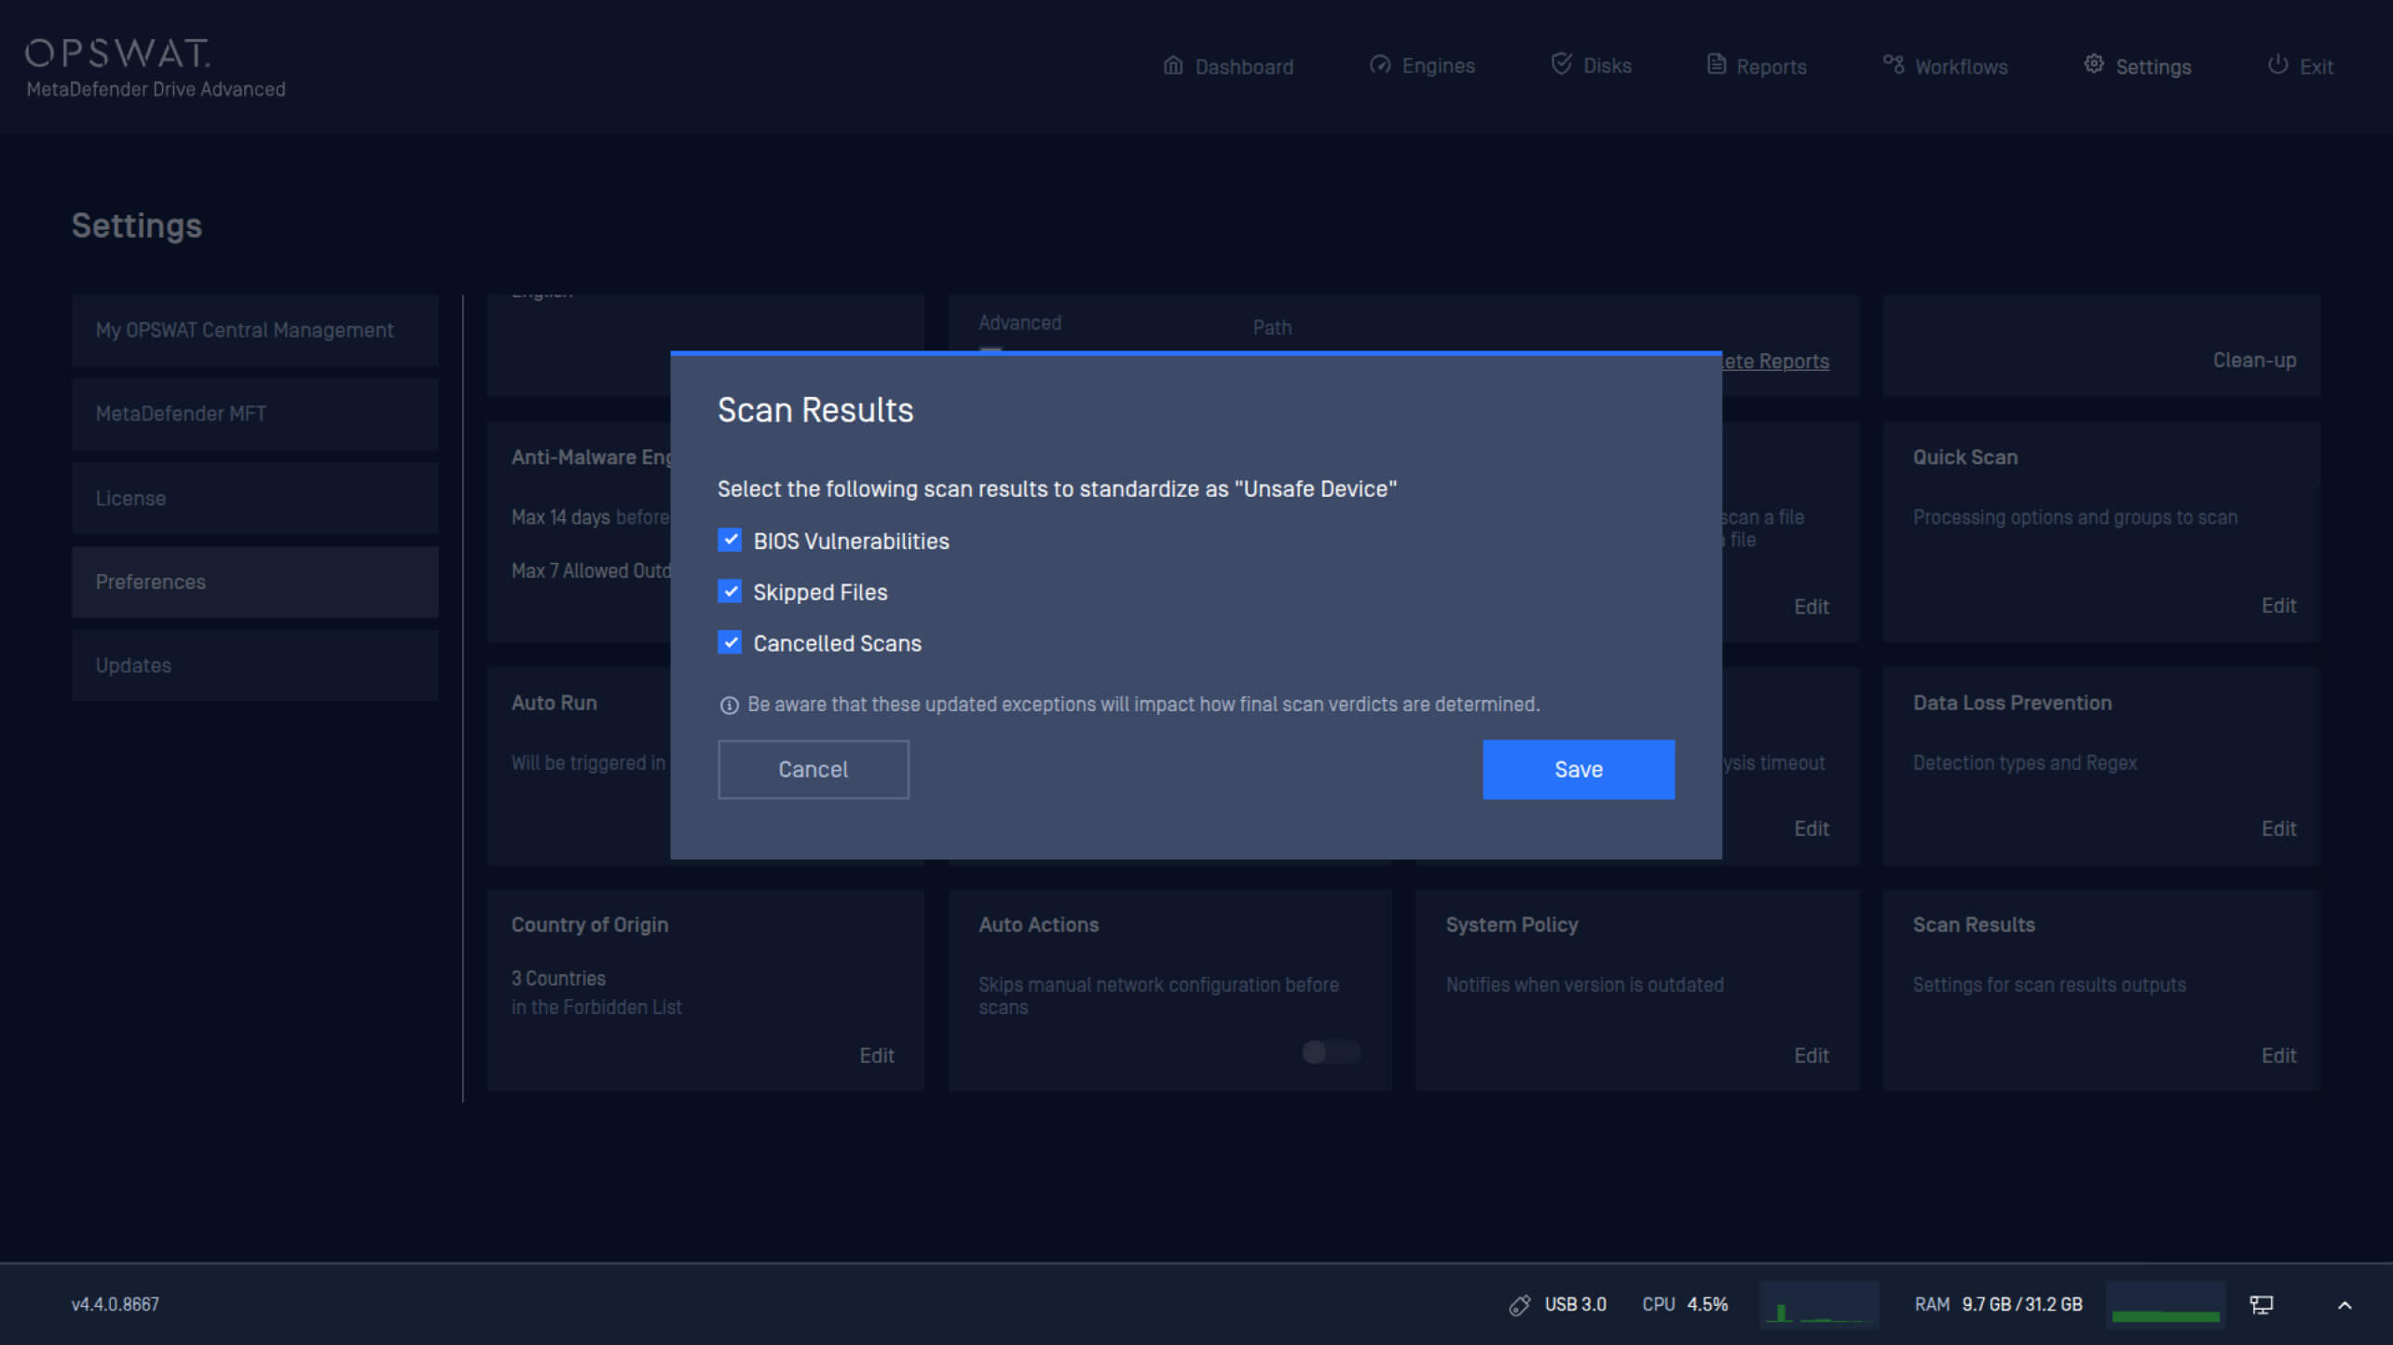The image size is (2393, 1345).
Task: Open the Preferences settings tab
Action: 254,582
